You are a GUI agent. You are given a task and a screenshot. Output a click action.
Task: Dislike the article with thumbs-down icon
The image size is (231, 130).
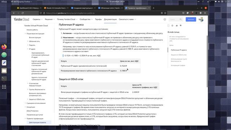[180, 26]
